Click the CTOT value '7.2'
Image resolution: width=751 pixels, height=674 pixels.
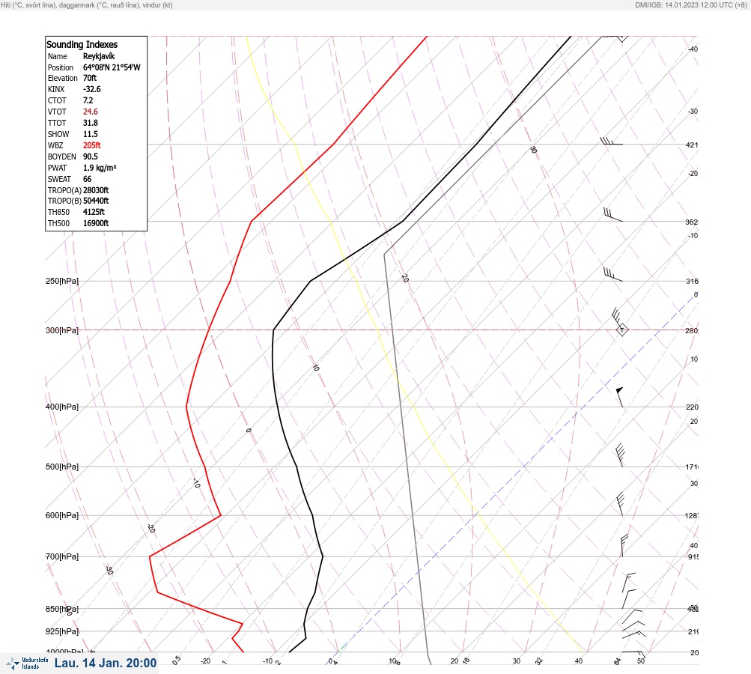click(88, 100)
